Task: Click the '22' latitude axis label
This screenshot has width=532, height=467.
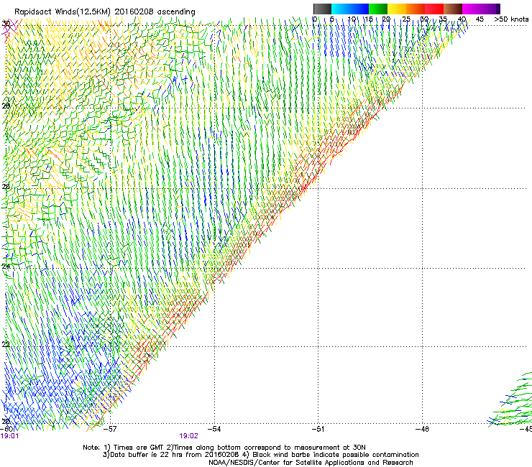Action: pos(6,345)
